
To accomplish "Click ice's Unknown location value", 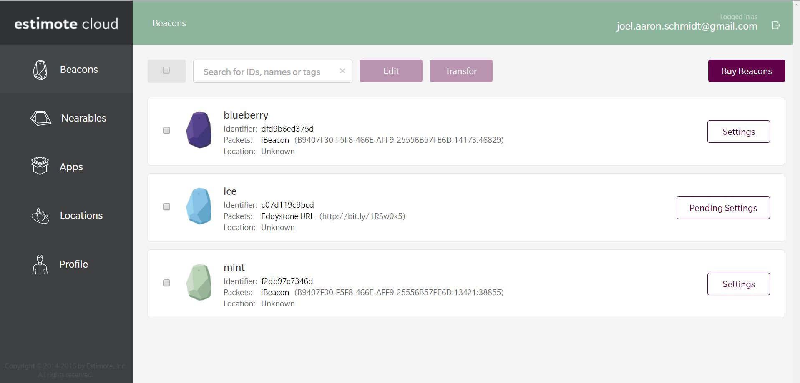I will (278, 228).
